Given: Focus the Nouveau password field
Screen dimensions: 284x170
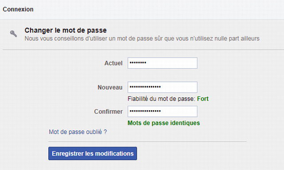Looking at the screenshot, I should point(162,87).
